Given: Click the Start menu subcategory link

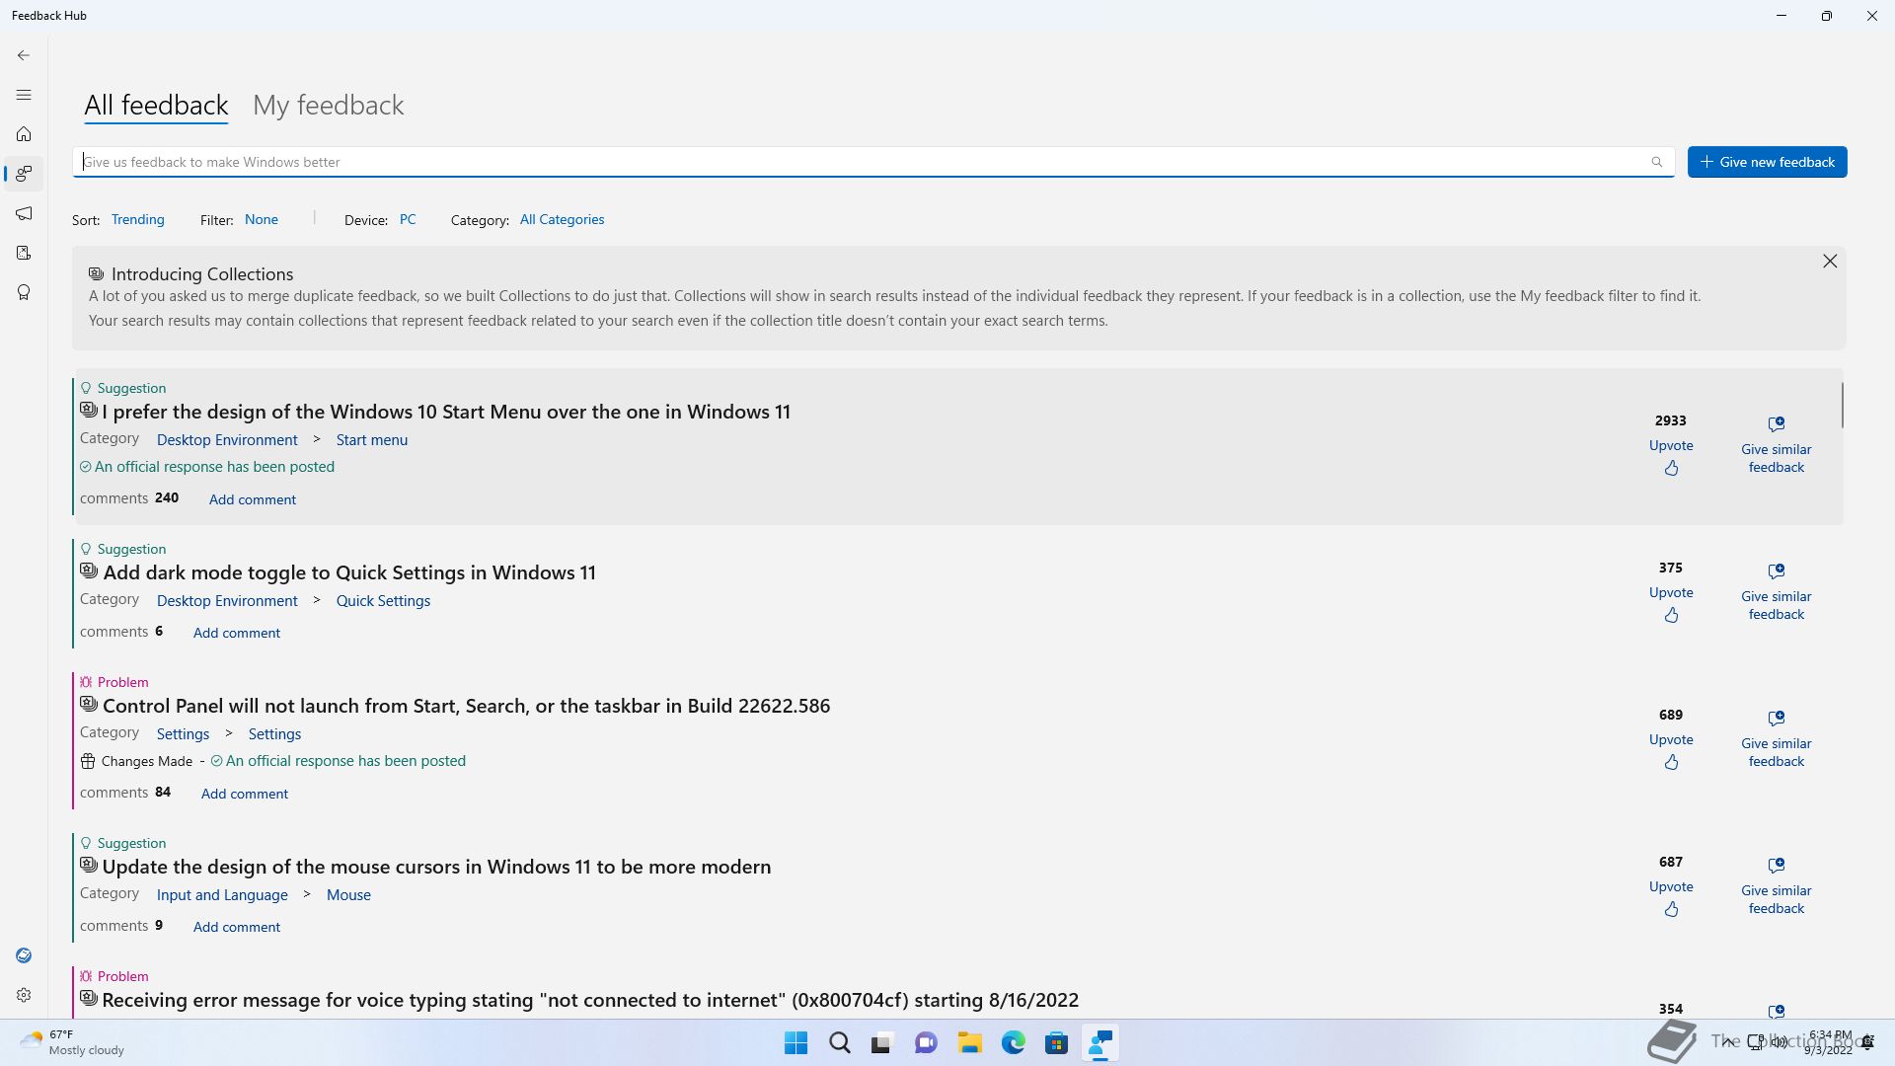Looking at the screenshot, I should pyautogui.click(x=371, y=439).
